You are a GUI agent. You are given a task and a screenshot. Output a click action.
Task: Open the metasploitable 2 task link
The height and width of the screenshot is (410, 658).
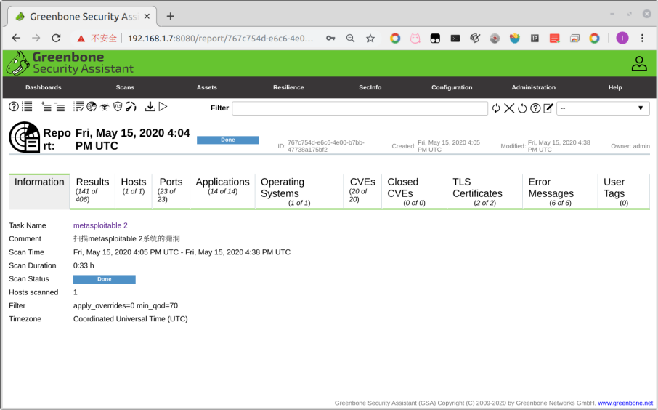click(x=100, y=225)
